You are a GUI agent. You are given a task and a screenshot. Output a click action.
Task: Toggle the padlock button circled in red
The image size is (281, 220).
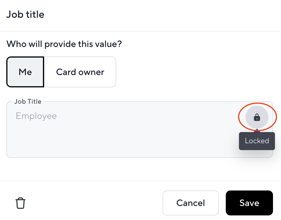coord(257,117)
